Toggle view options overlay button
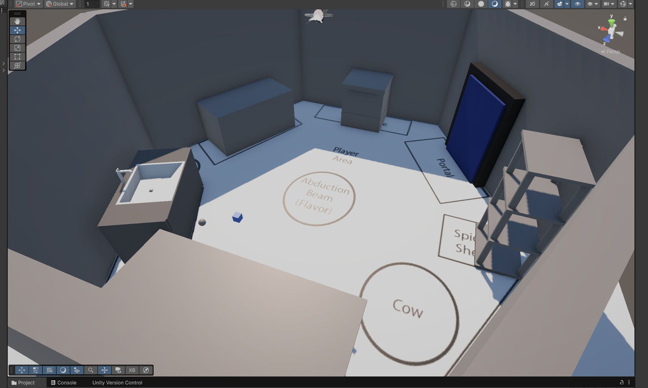Image resolution: width=648 pixels, height=388 pixels. click(x=76, y=370)
